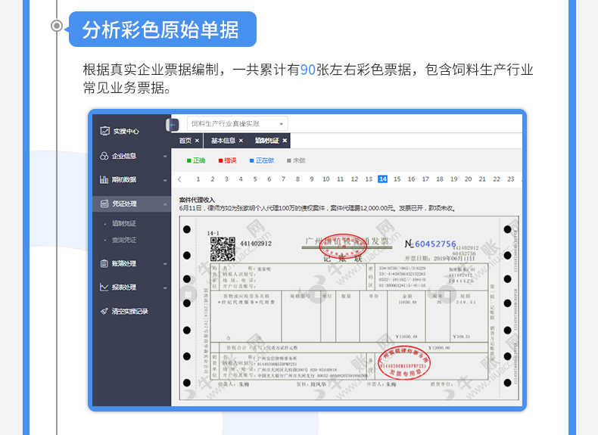Image resolution: width=598 pixels, height=435 pixels.
Task: Go to question number 15
Action: click(x=397, y=179)
